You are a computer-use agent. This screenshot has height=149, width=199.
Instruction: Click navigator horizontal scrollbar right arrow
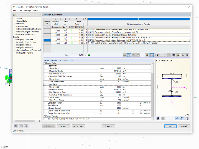[40, 121]
